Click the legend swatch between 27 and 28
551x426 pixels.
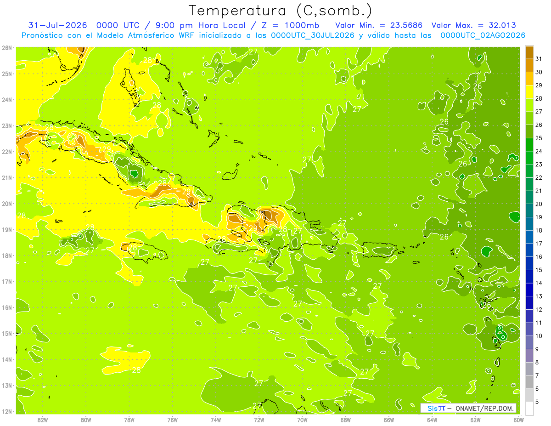[529, 105]
